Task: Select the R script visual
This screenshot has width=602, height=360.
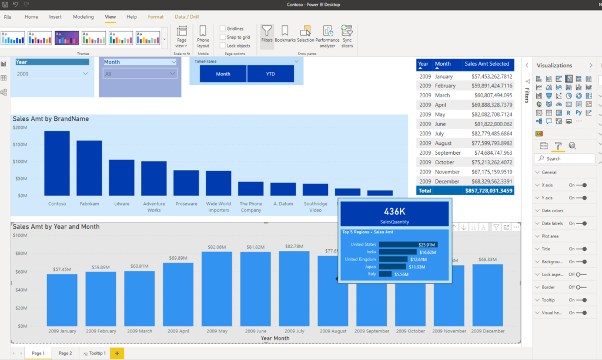Action: pyautogui.click(x=568, y=113)
